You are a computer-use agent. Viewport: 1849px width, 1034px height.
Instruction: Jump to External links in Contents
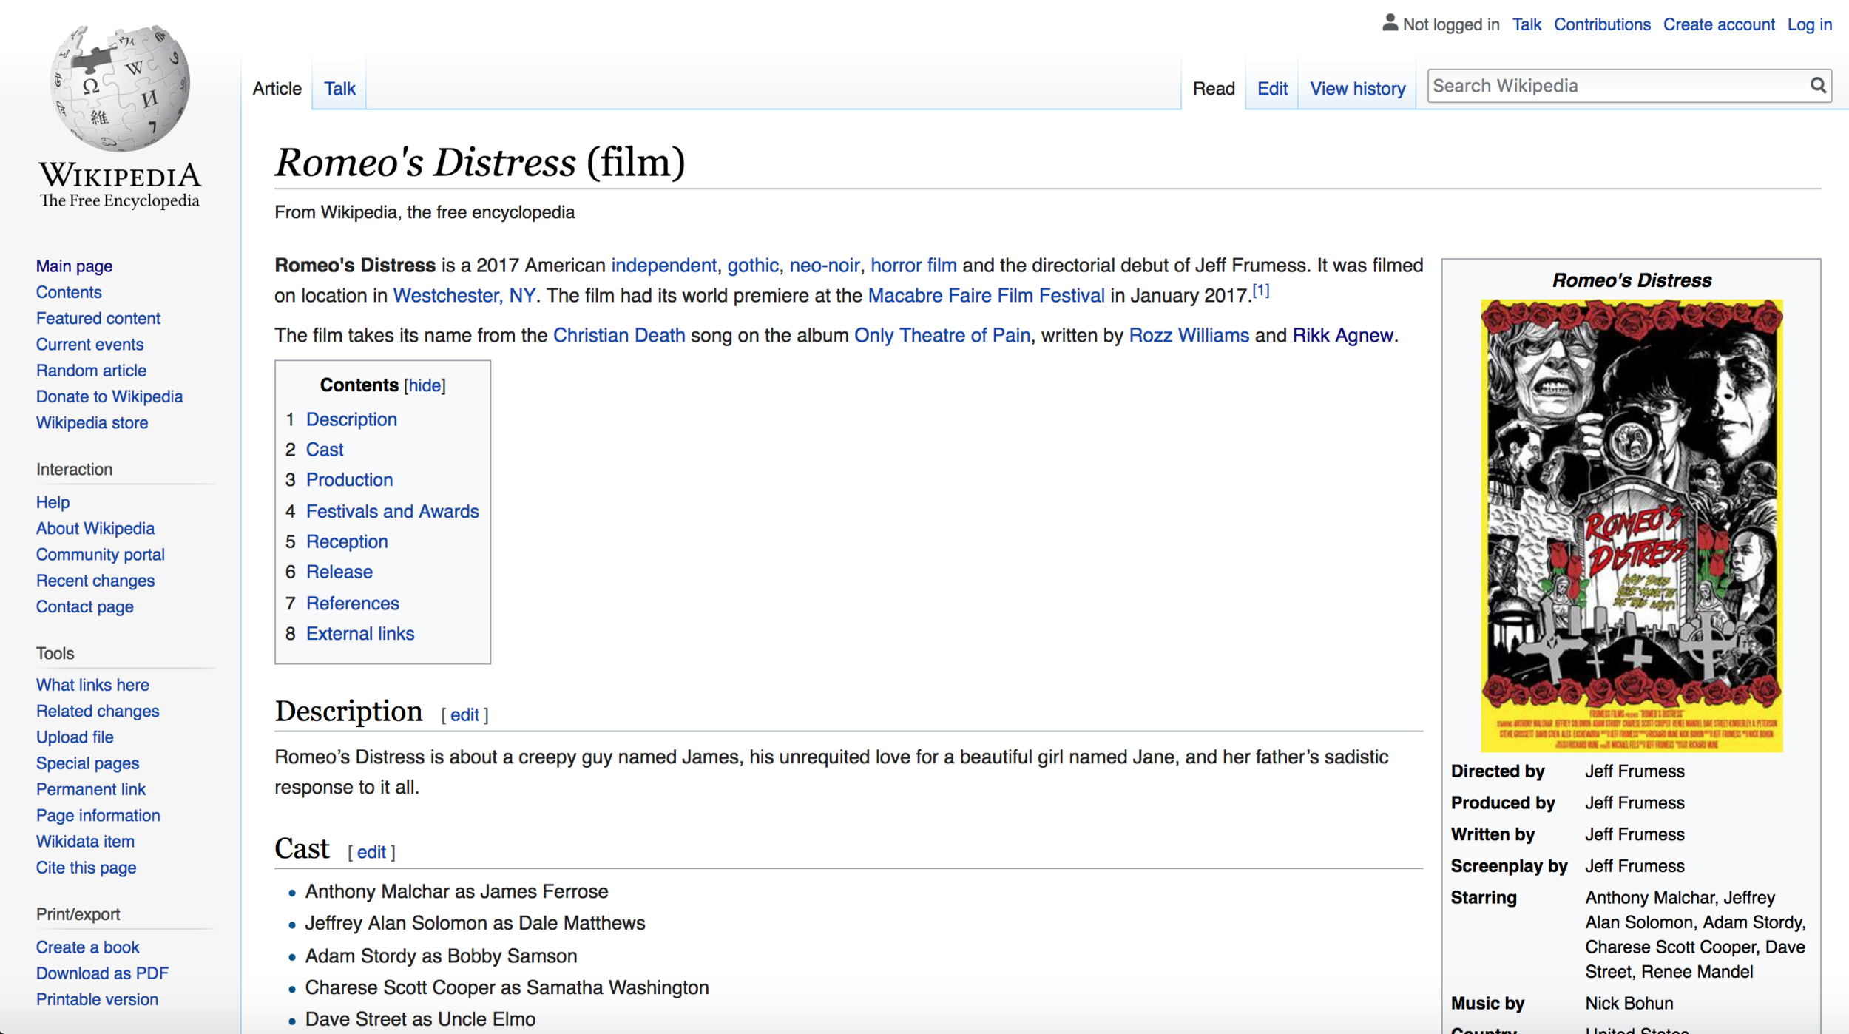(x=360, y=634)
